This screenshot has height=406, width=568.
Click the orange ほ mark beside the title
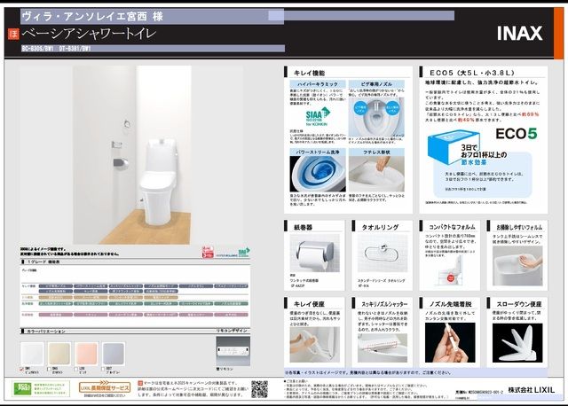tap(14, 34)
